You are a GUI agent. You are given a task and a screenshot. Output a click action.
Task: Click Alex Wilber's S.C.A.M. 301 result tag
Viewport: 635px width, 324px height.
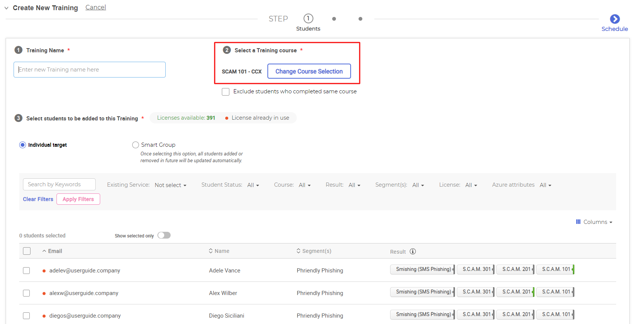[x=476, y=292]
